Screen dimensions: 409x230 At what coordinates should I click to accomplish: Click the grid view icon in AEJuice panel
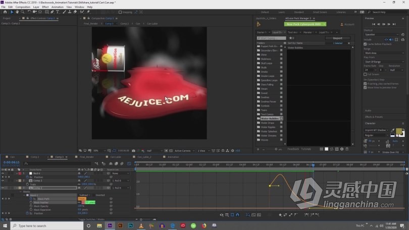pos(321,149)
